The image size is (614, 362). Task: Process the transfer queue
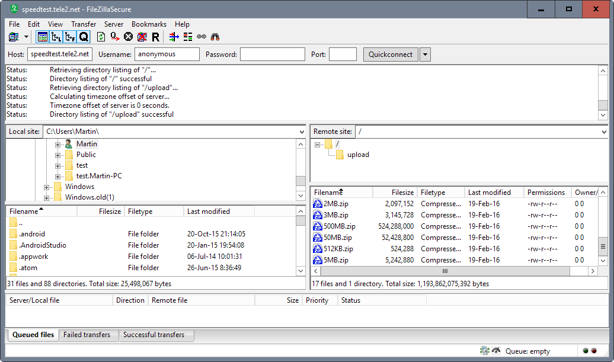point(113,37)
